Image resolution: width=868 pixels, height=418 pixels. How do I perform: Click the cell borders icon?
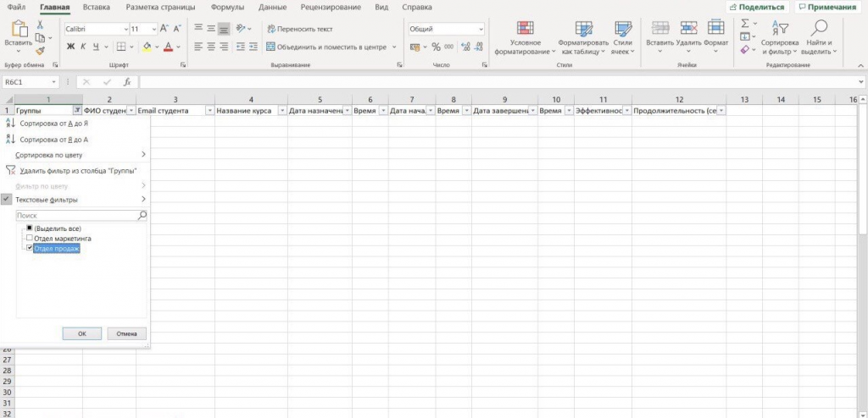[121, 47]
